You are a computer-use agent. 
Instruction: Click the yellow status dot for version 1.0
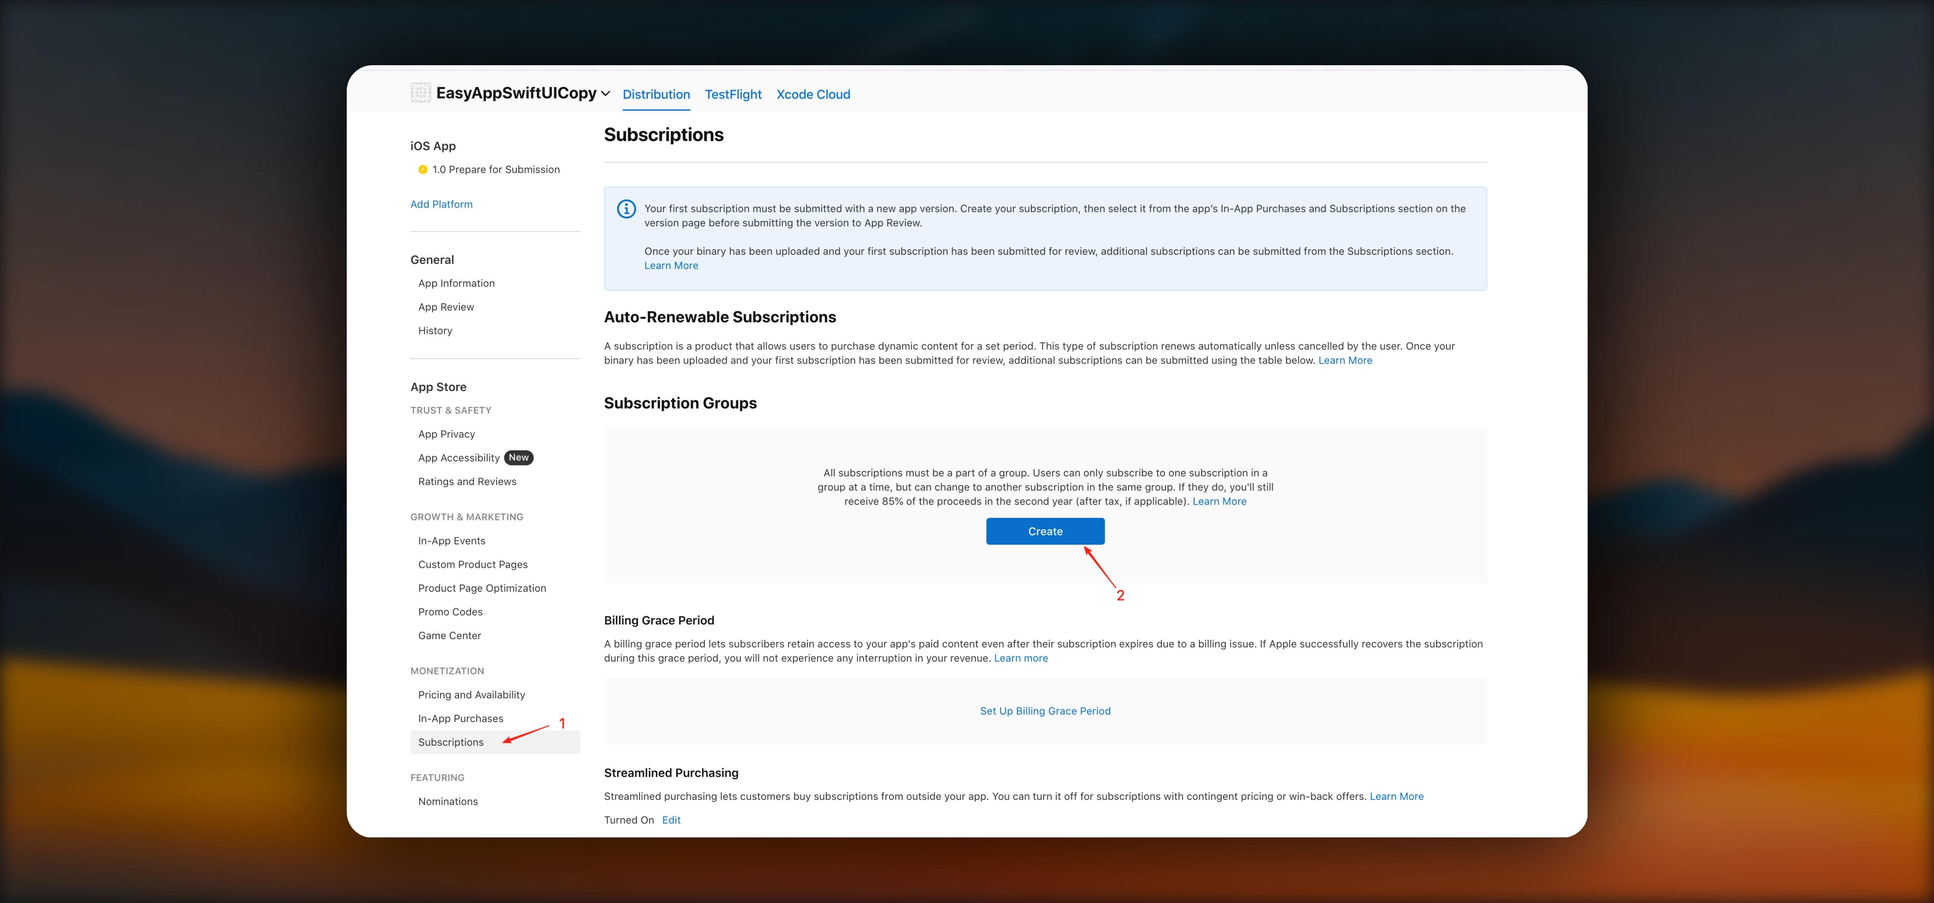(x=423, y=169)
